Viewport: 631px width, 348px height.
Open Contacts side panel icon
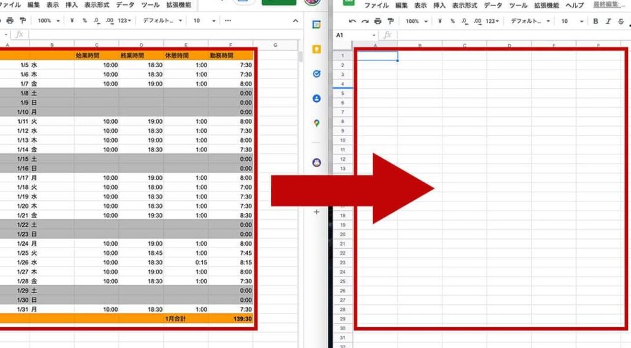(317, 99)
